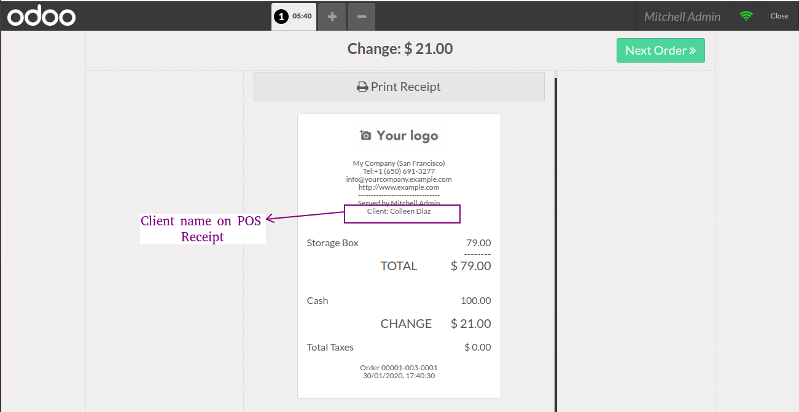Click receipt date 30/01/2020, 17:40:30
799x412 pixels.
[399, 376]
